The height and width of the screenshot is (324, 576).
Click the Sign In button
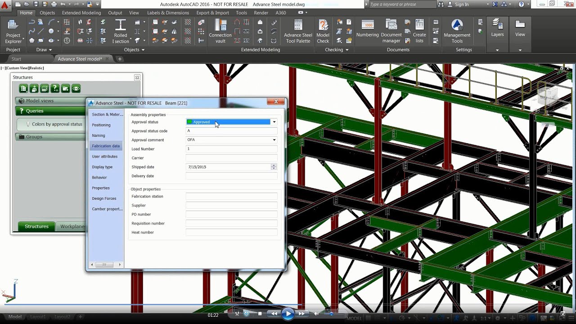tap(461, 4)
